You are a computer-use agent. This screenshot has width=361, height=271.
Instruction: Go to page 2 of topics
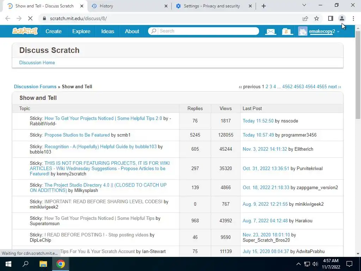pyautogui.click(x=267, y=87)
